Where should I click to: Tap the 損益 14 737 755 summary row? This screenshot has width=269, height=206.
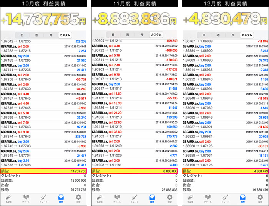[43, 171]
